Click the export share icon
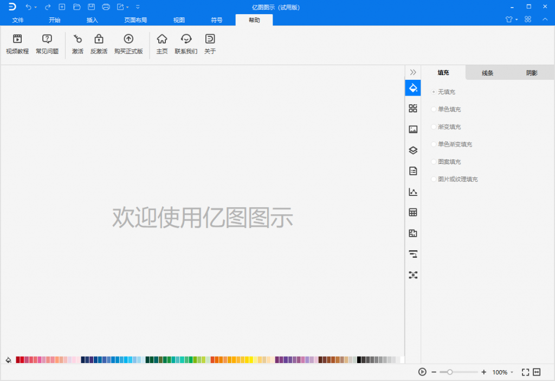Image resolution: width=555 pixels, height=381 pixels. [x=120, y=7]
